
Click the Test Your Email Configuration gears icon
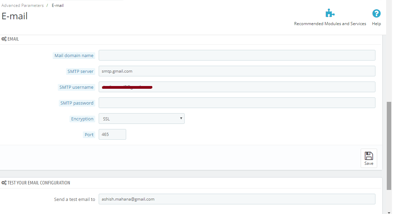[4, 183]
